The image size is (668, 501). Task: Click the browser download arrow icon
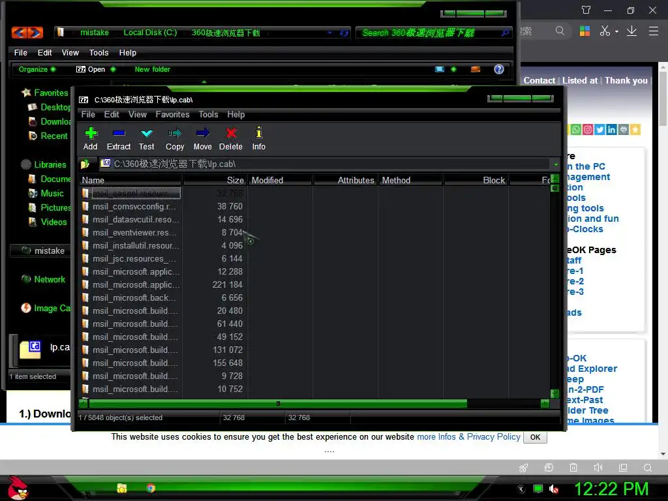(x=631, y=31)
